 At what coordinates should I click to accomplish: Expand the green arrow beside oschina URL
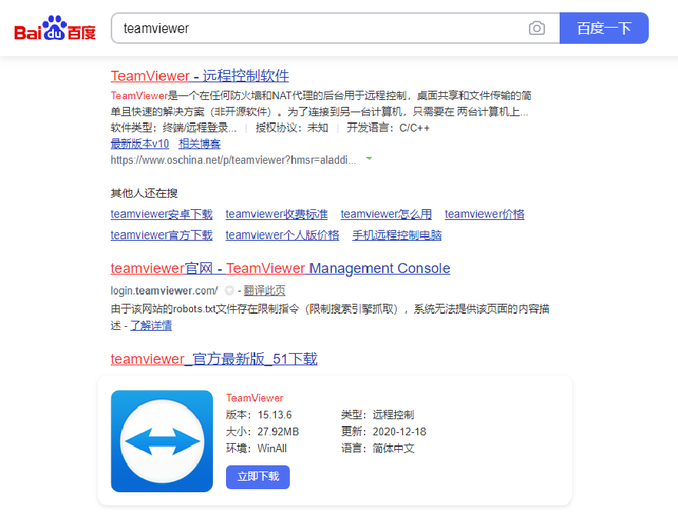click(x=369, y=158)
